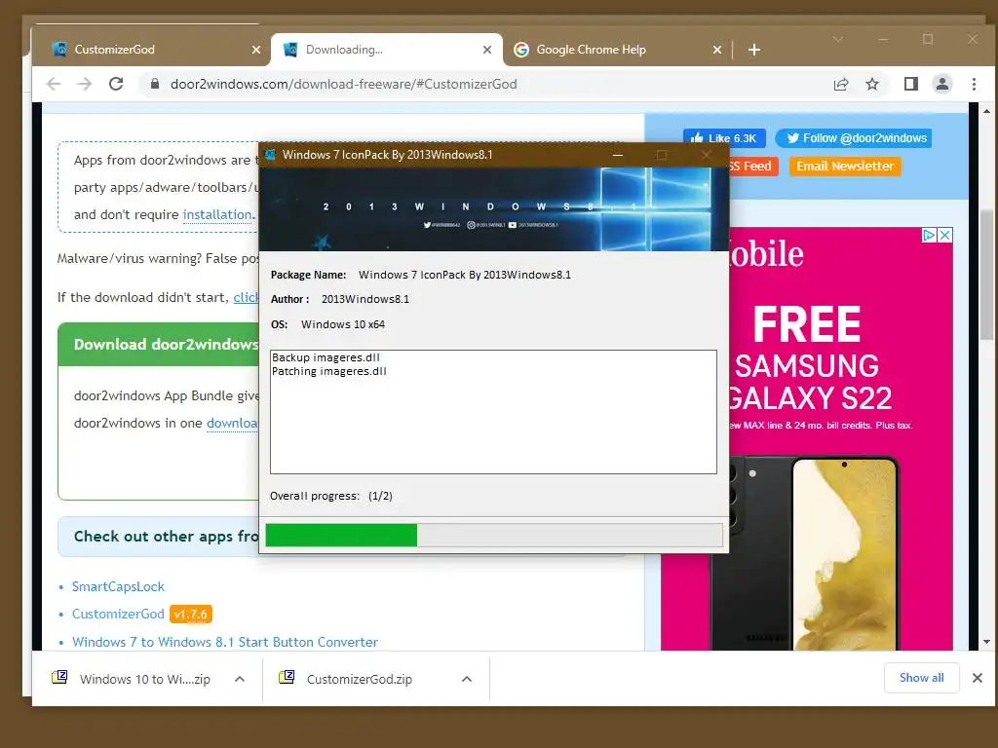Click the 'click' download retry link
The width and height of the screenshot is (998, 748).
pos(246,297)
